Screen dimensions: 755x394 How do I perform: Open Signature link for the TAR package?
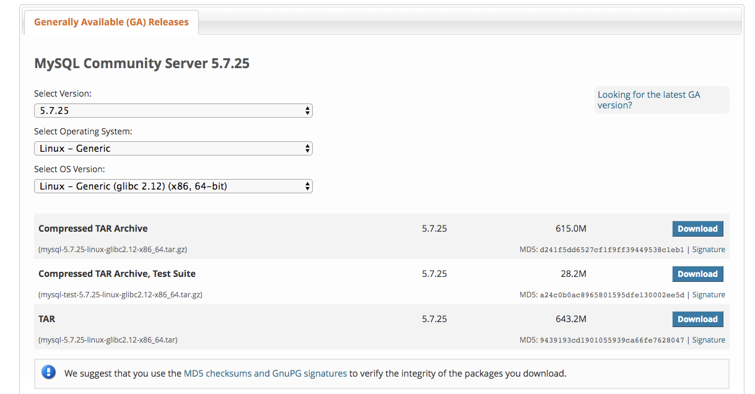709,340
